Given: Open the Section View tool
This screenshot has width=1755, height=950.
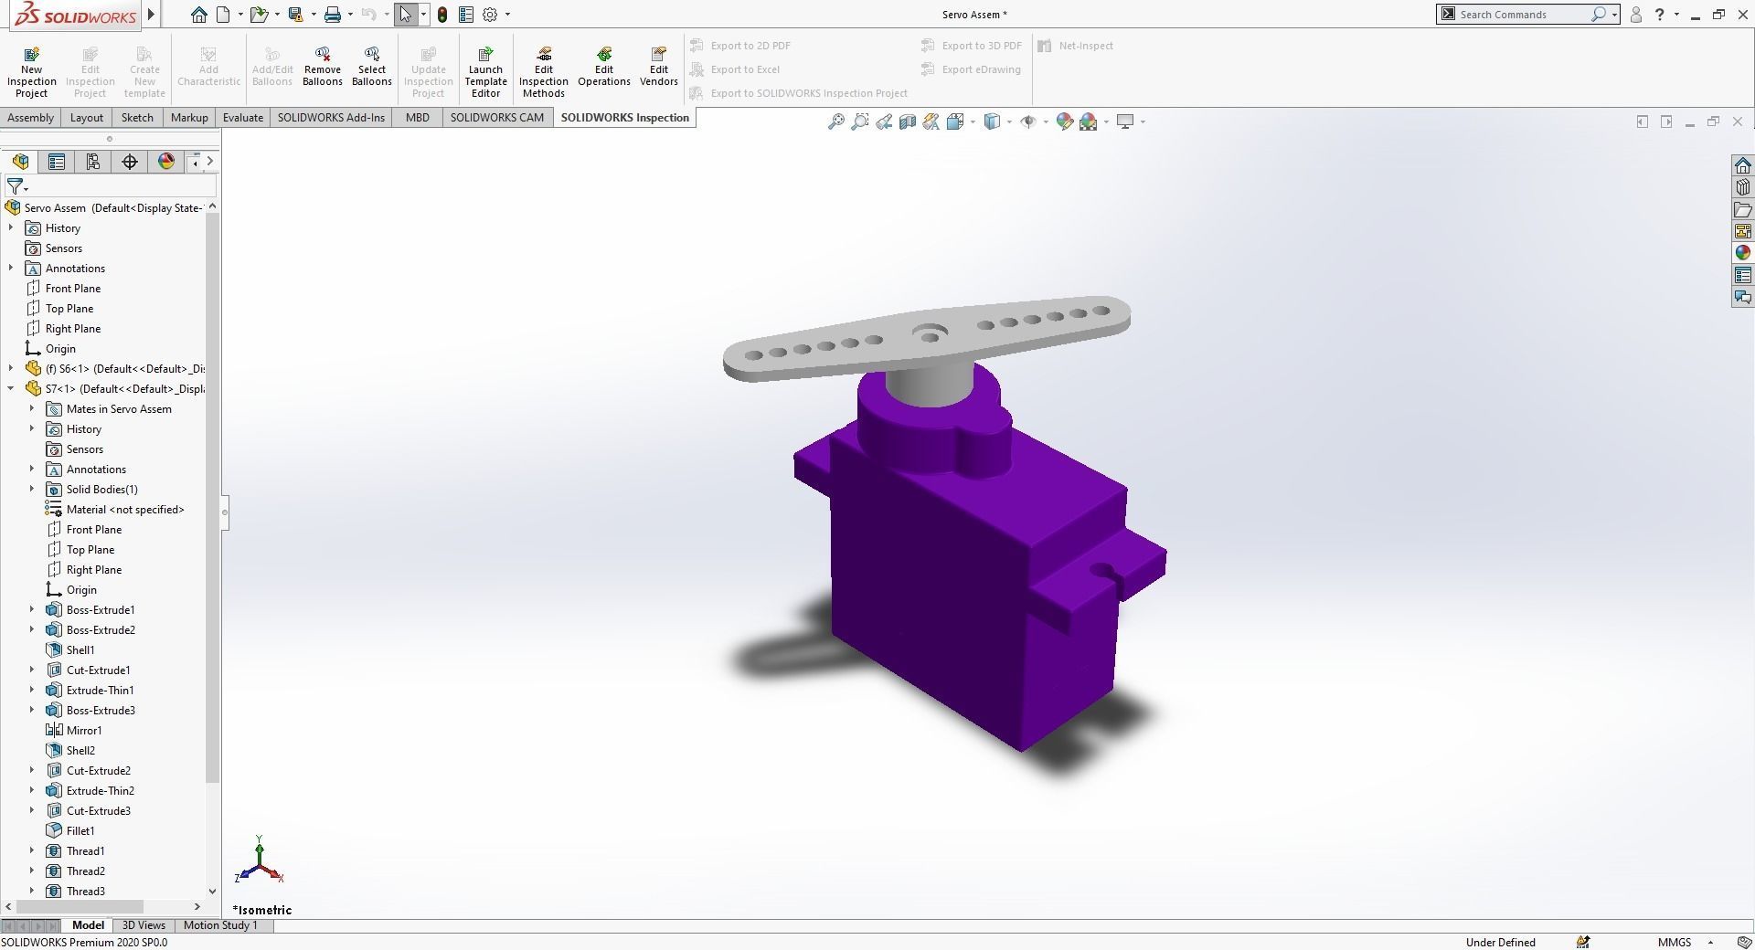Looking at the screenshot, I should coord(907,121).
